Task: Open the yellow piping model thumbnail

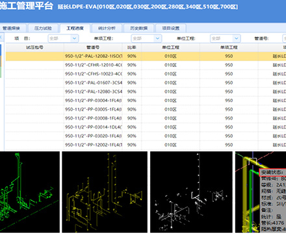Action: point(105,192)
